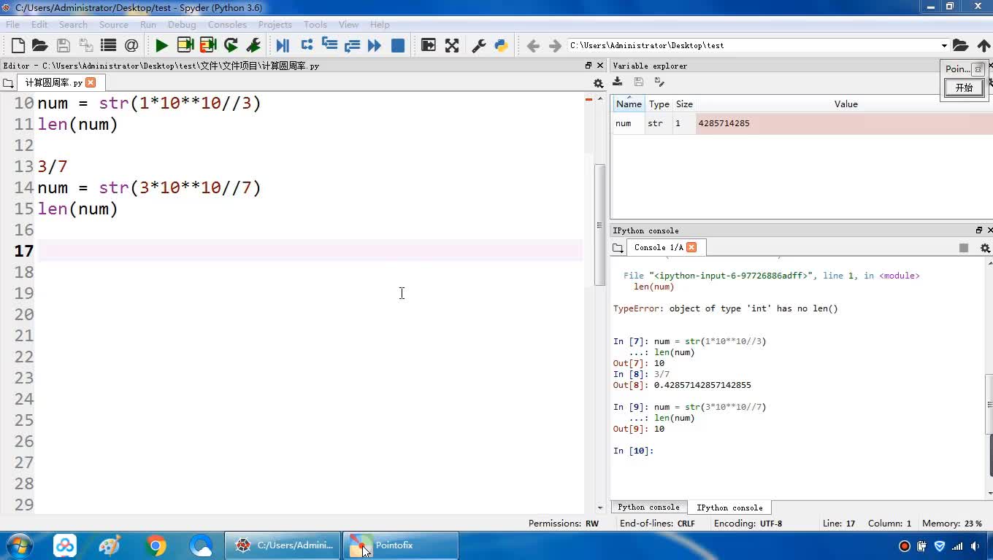This screenshot has width=993, height=560.
Task: Open the editor options gear menu
Action: [598, 83]
